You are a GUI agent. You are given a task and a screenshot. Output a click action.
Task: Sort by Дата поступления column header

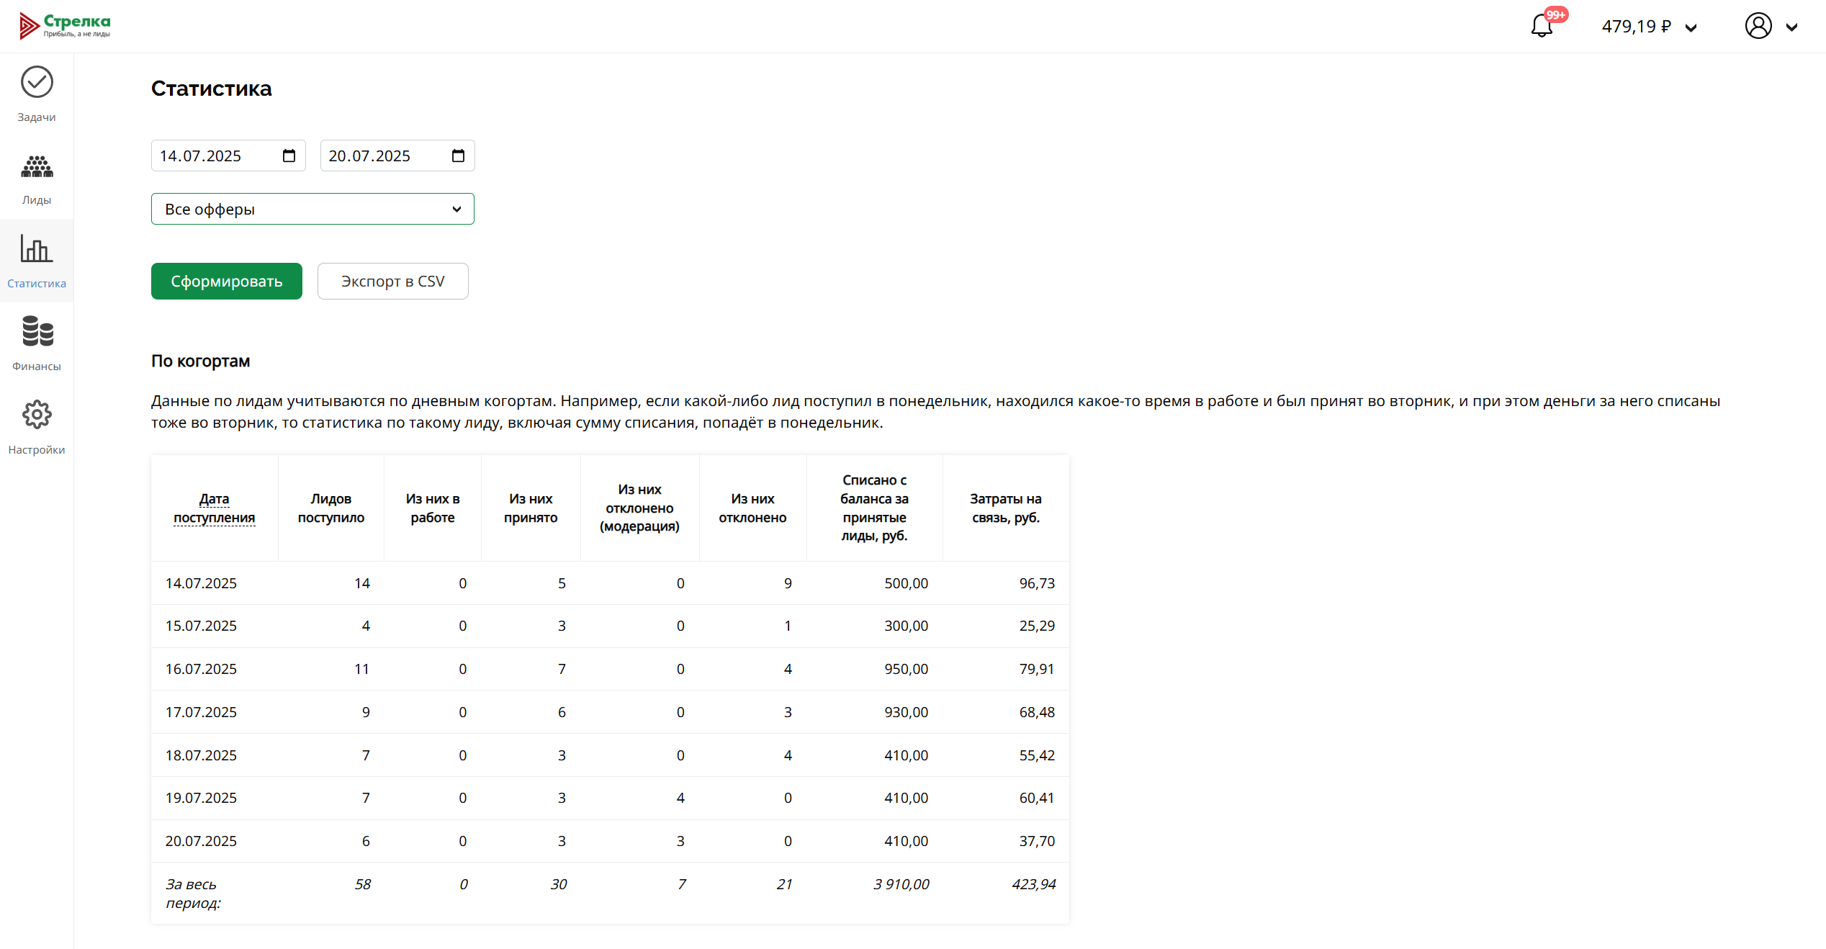tap(214, 508)
